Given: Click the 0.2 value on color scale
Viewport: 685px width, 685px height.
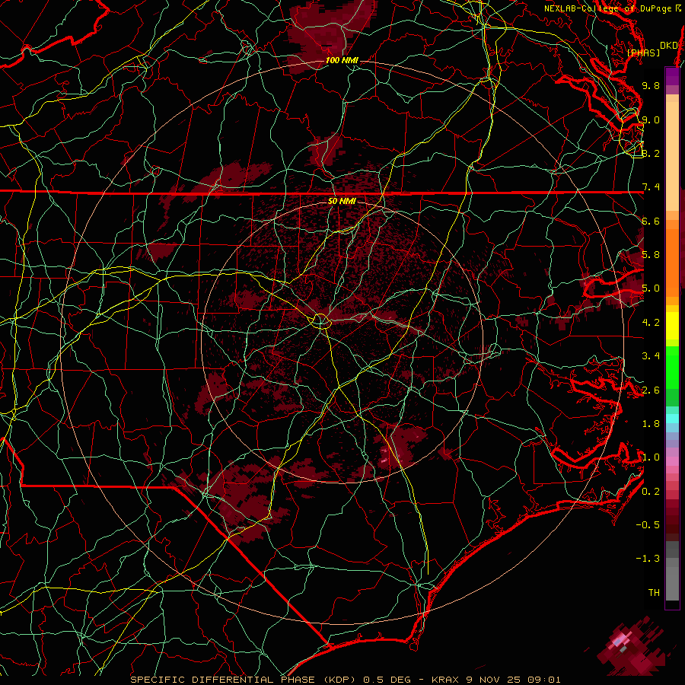Looking at the screenshot, I should point(651,492).
